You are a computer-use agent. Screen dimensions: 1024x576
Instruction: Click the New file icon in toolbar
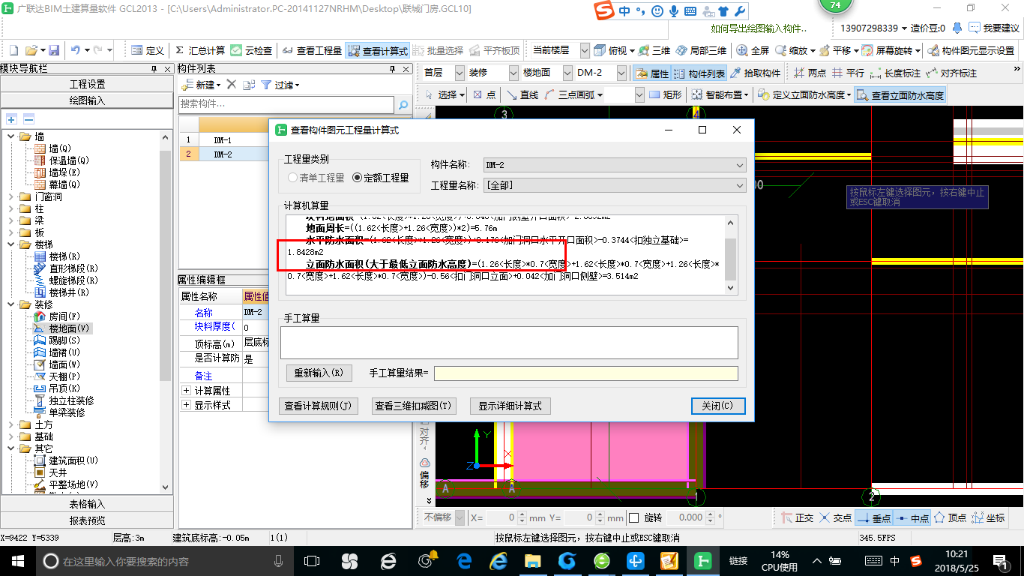[x=13, y=50]
